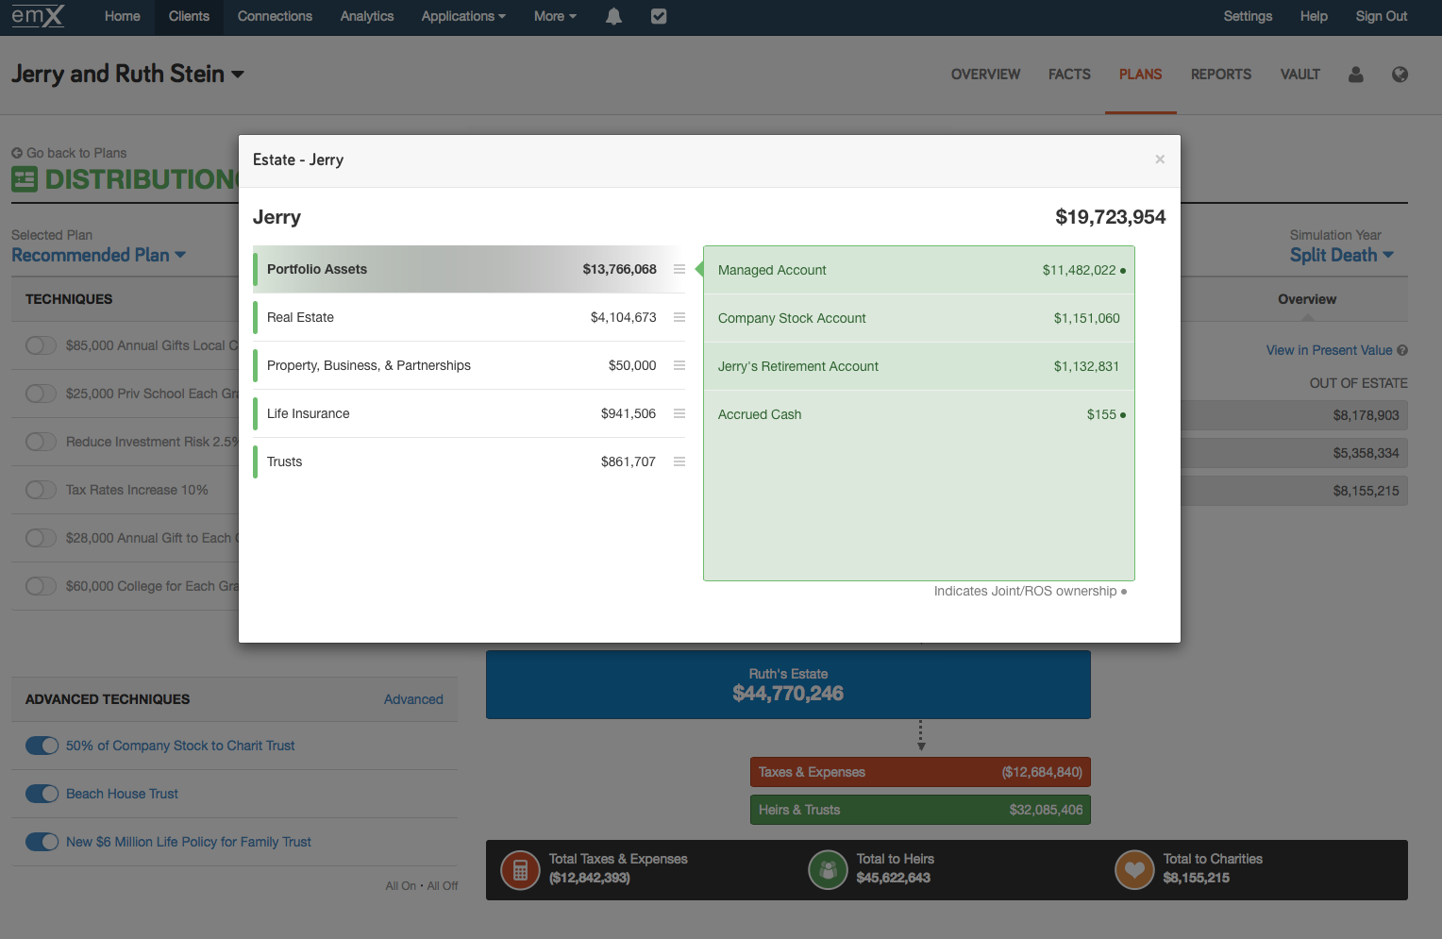Toggle $85,000 Annual Gifts Local technique

[42, 345]
